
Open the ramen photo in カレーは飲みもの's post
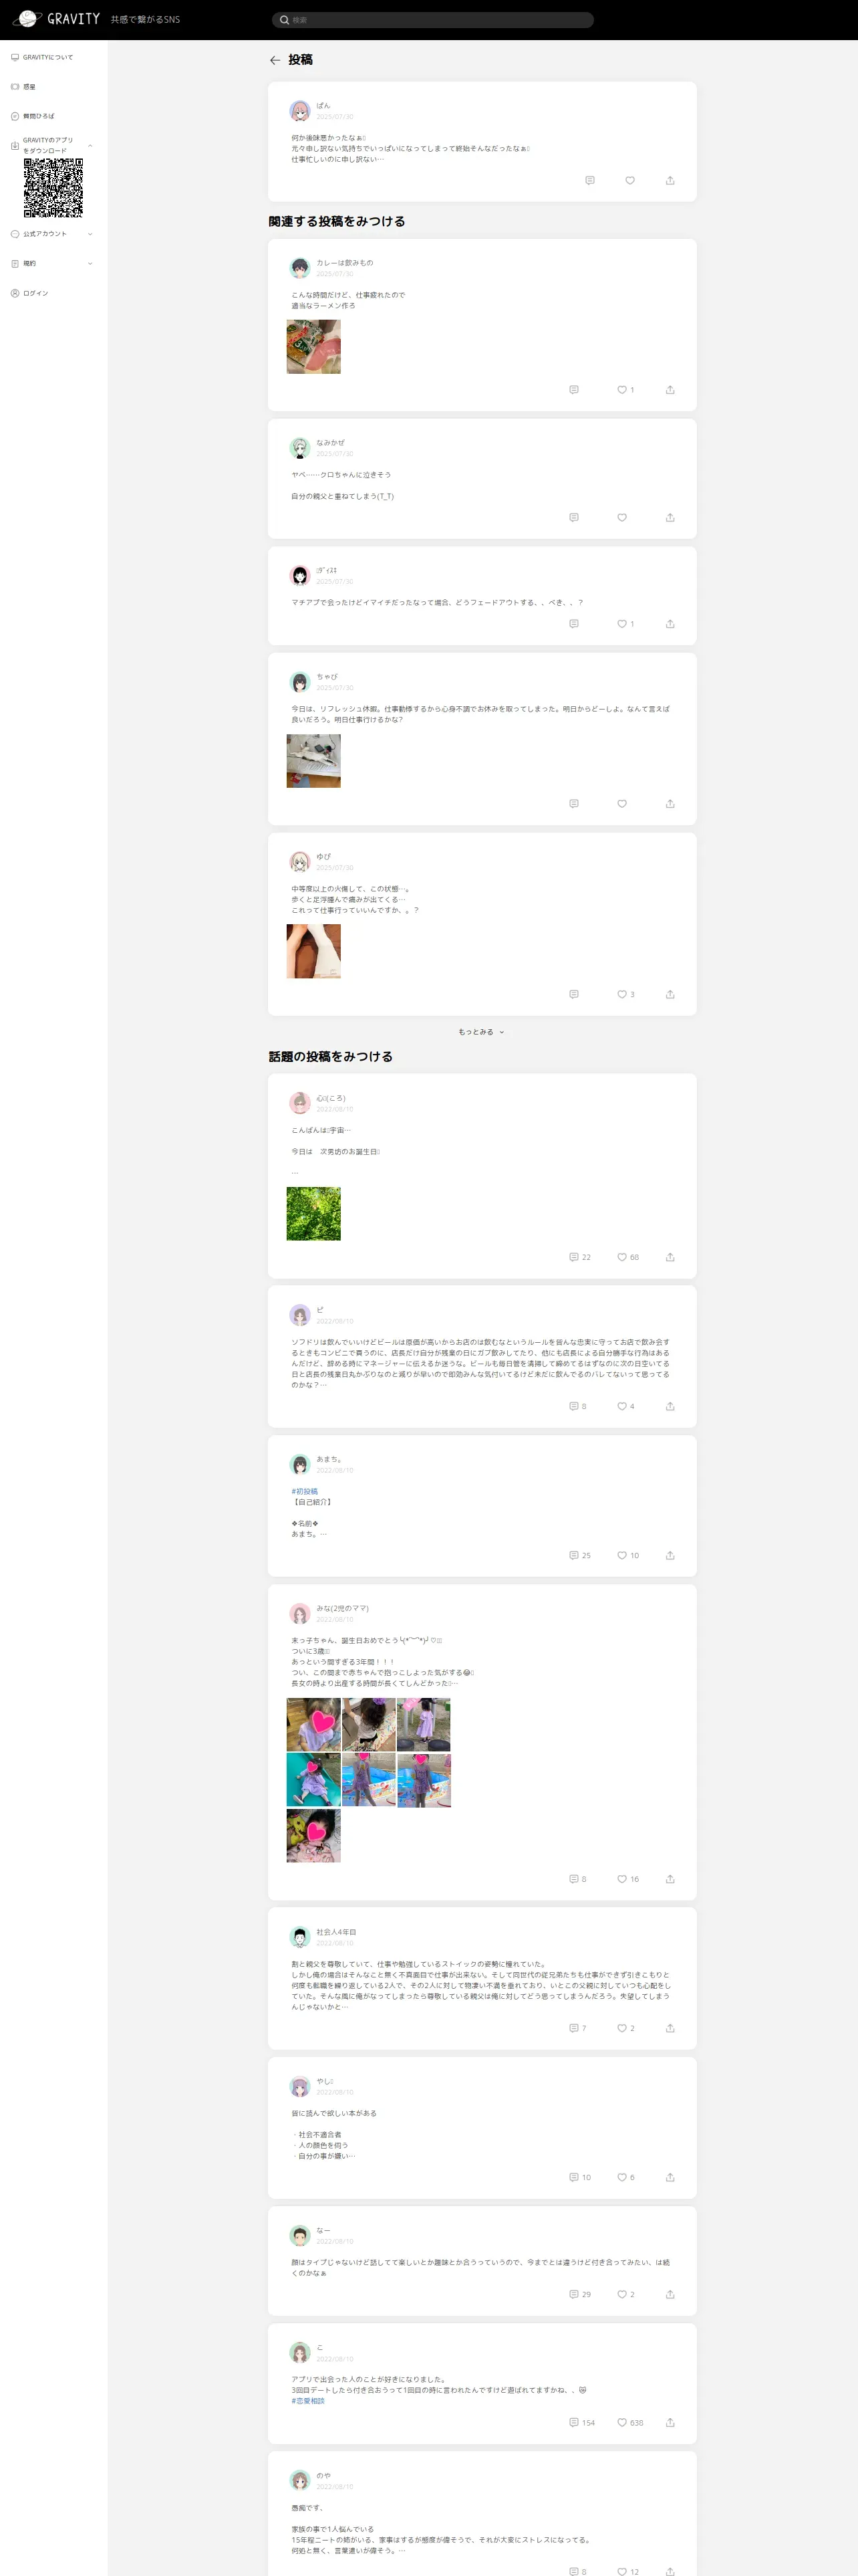pyautogui.click(x=313, y=347)
